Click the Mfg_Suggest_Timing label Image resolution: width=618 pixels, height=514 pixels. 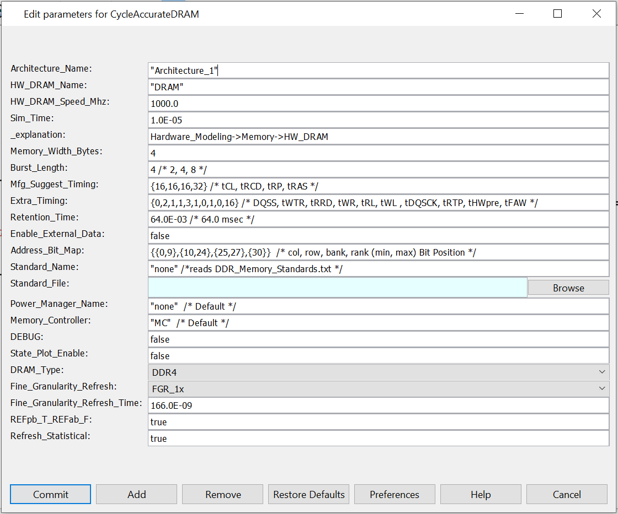pyautogui.click(x=55, y=184)
